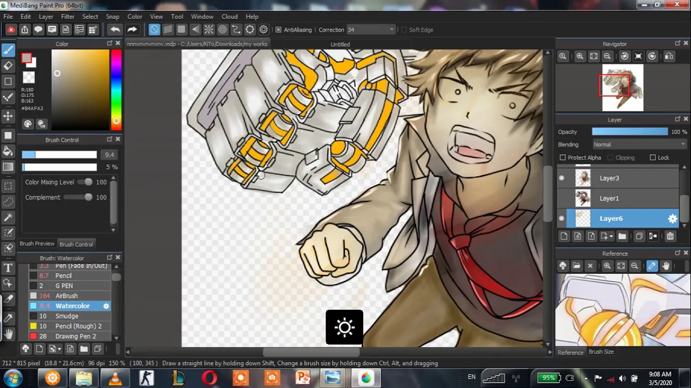Viewport: 691px width, 388px height.
Task: Open the Filter menu
Action: (x=67, y=17)
